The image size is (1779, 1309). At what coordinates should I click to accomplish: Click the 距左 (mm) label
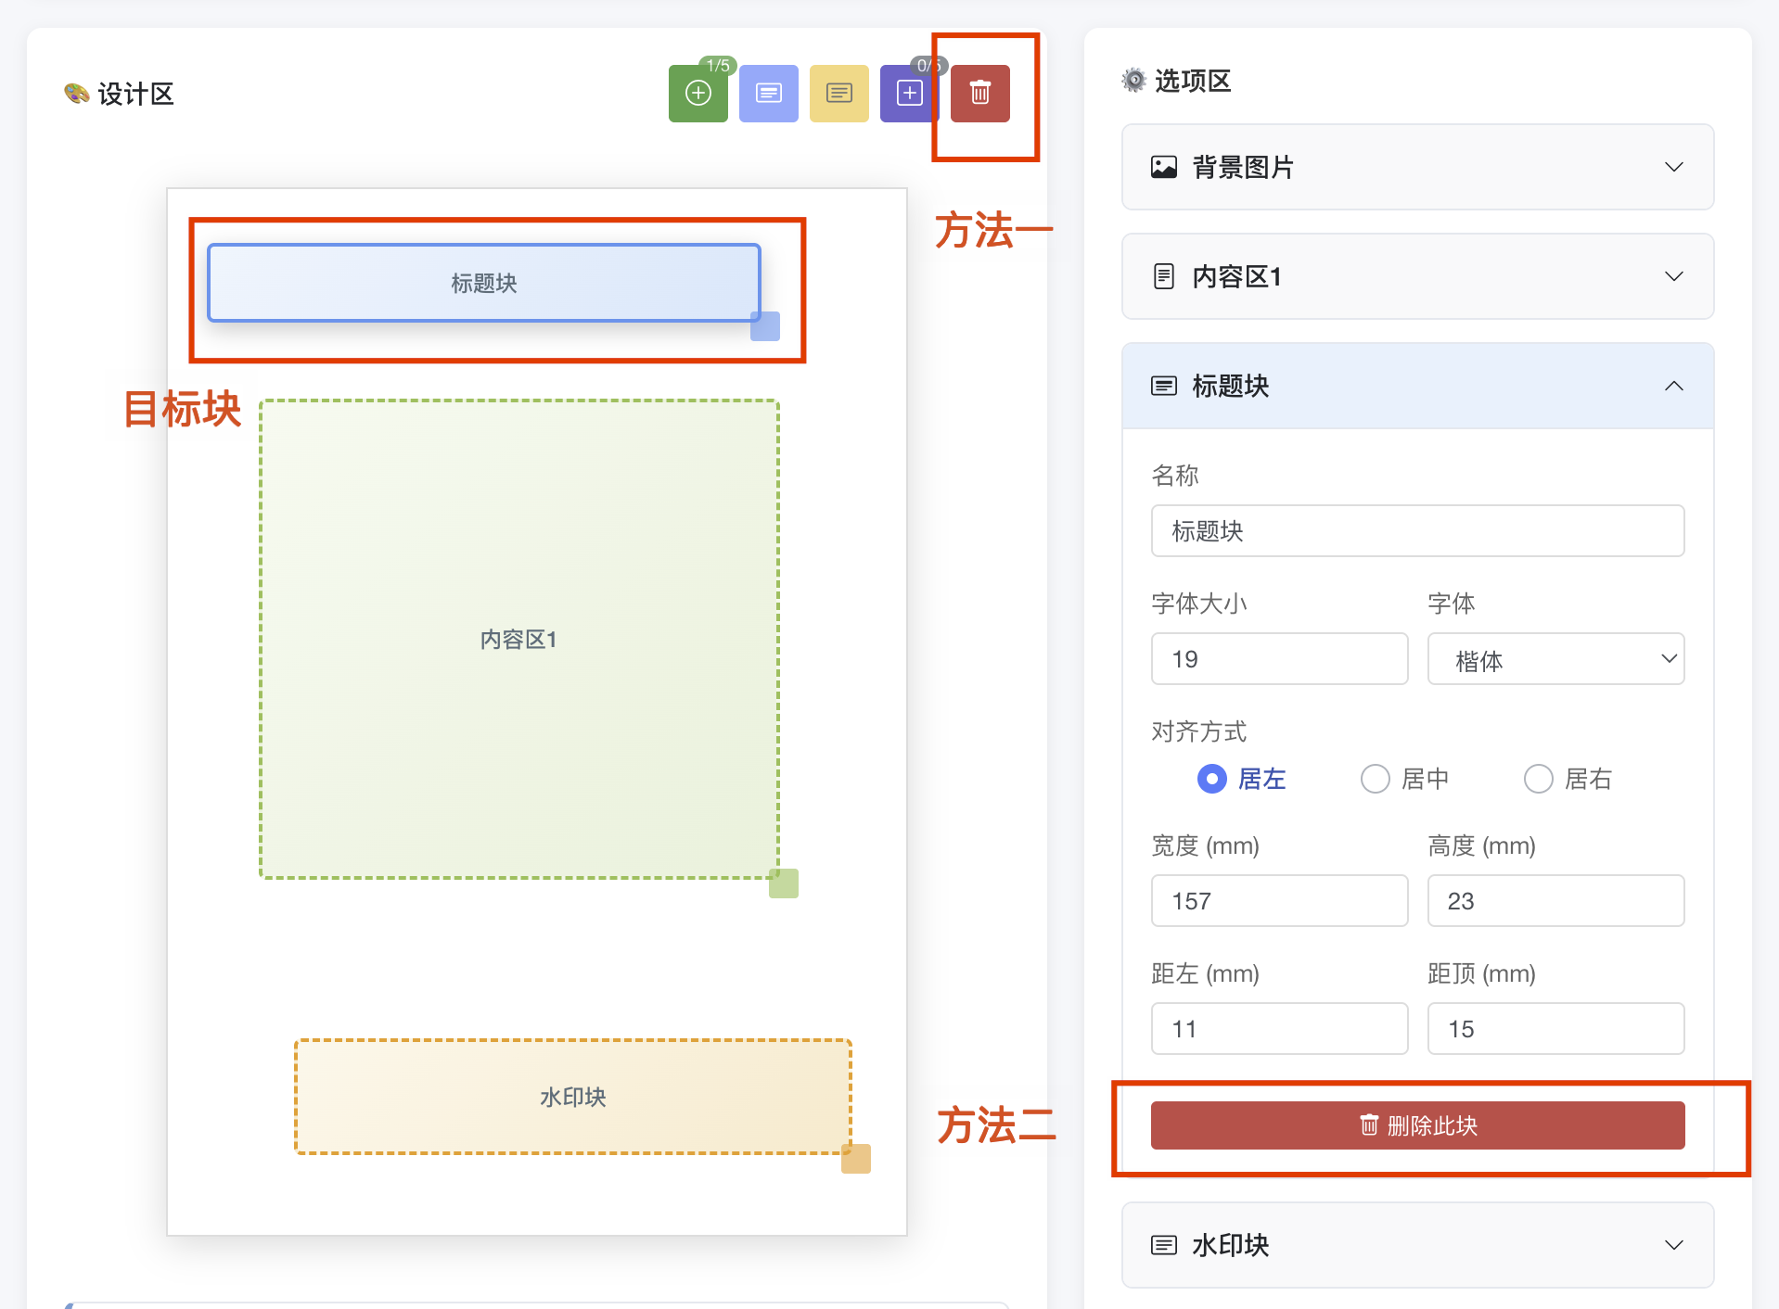point(1205,973)
